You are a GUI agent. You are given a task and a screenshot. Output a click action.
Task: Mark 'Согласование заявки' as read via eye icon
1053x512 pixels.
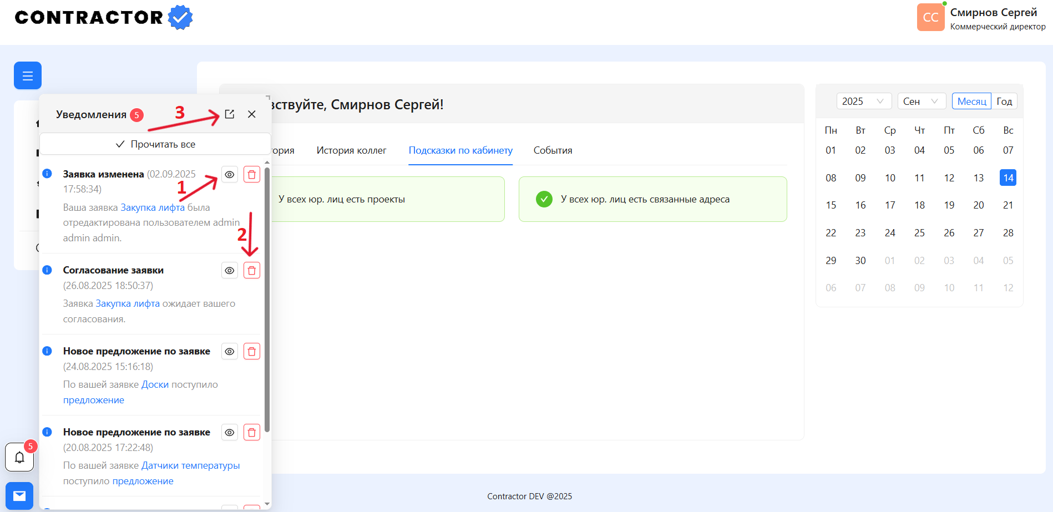(230, 271)
